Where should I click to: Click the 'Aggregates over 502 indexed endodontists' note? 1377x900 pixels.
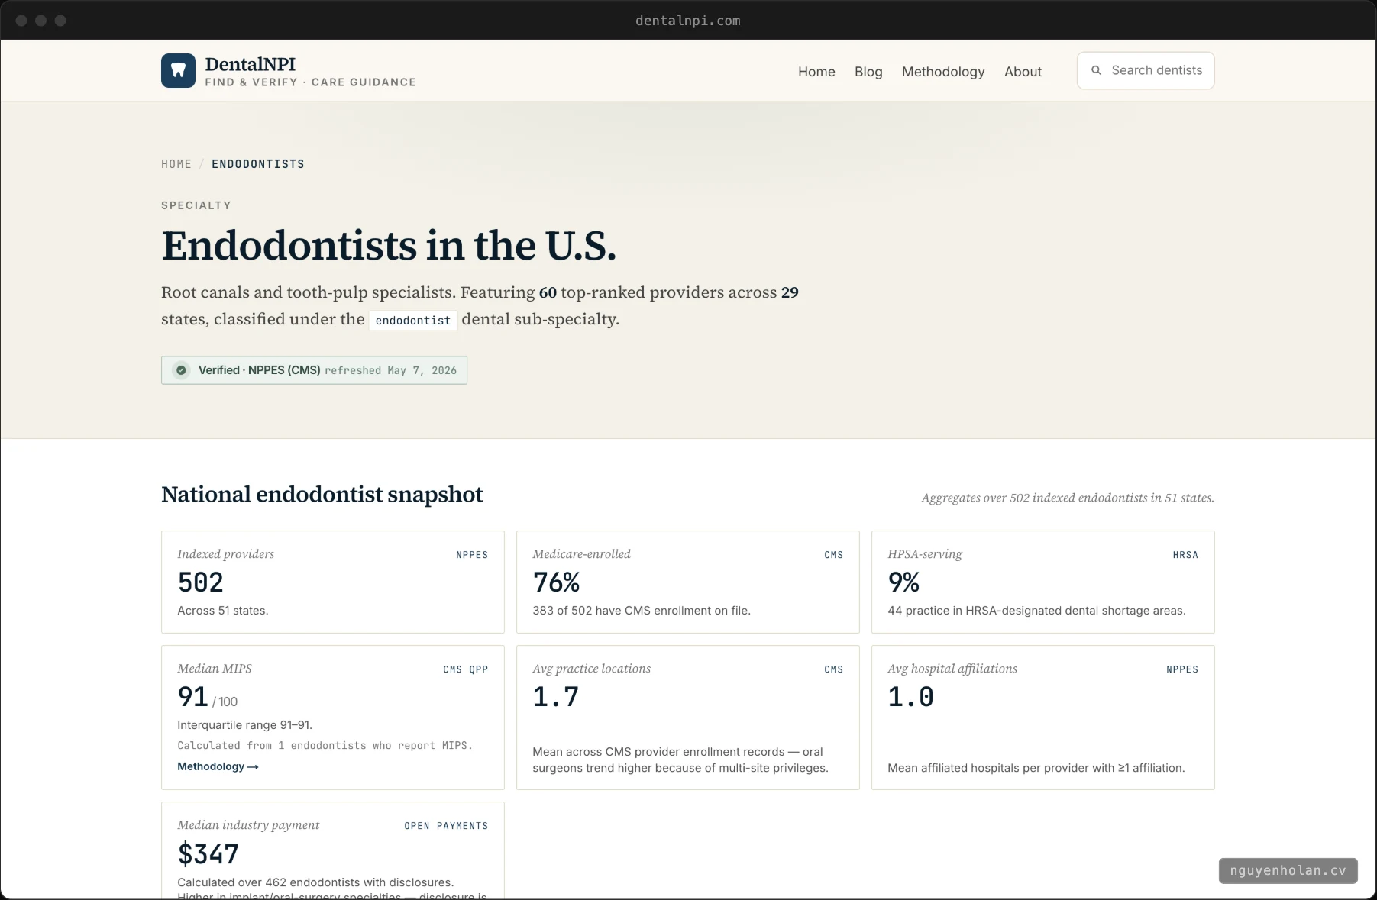coord(1068,498)
